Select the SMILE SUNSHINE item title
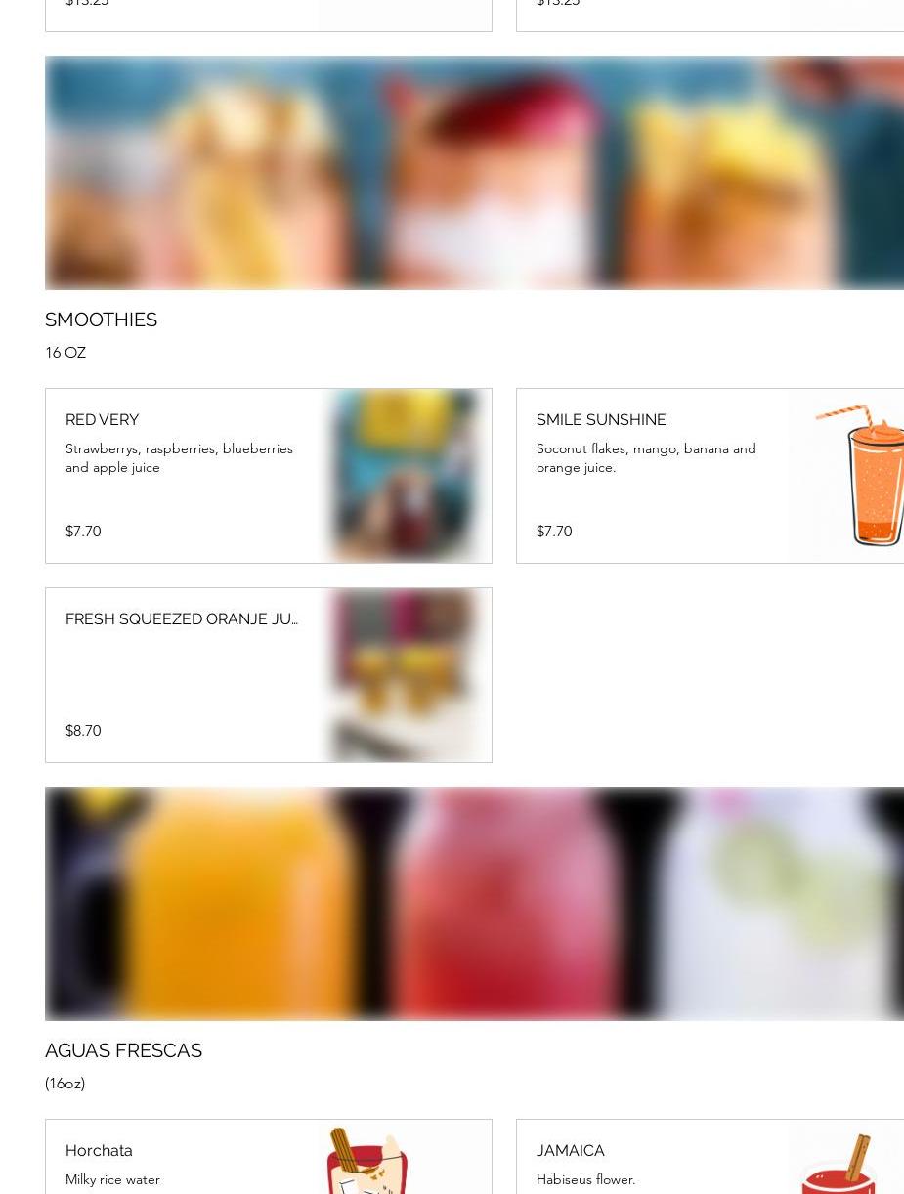 click(x=601, y=419)
